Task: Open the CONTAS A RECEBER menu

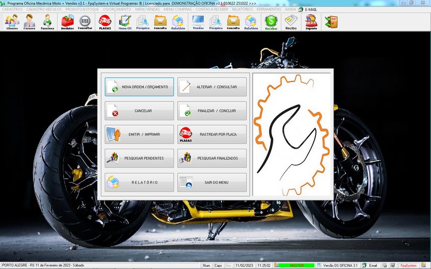Action: point(212,9)
